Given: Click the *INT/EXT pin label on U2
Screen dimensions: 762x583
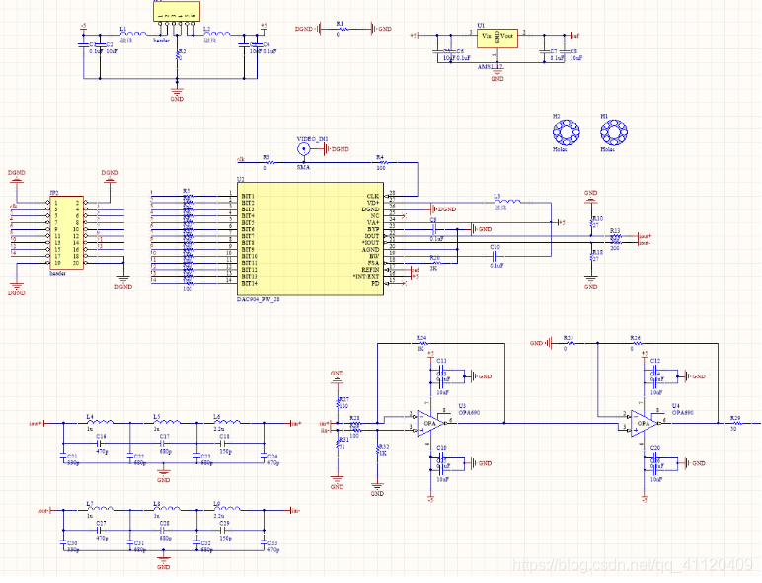Looking at the screenshot, I should [366, 277].
